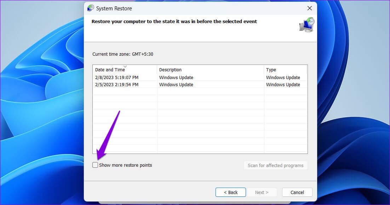Click the greyed-out Next button

pyautogui.click(x=262, y=192)
